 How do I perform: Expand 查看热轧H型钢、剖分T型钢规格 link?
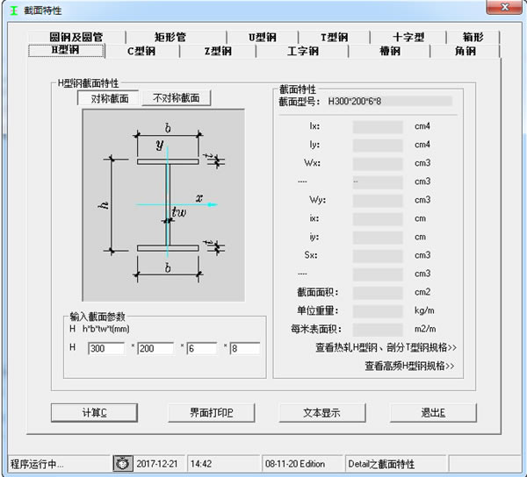(386, 348)
